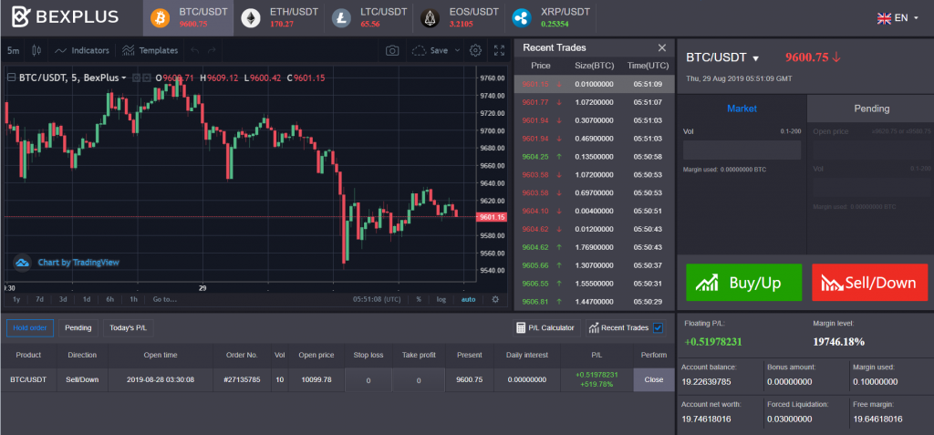
Task: Change the 5m chart interval
Action: point(13,51)
